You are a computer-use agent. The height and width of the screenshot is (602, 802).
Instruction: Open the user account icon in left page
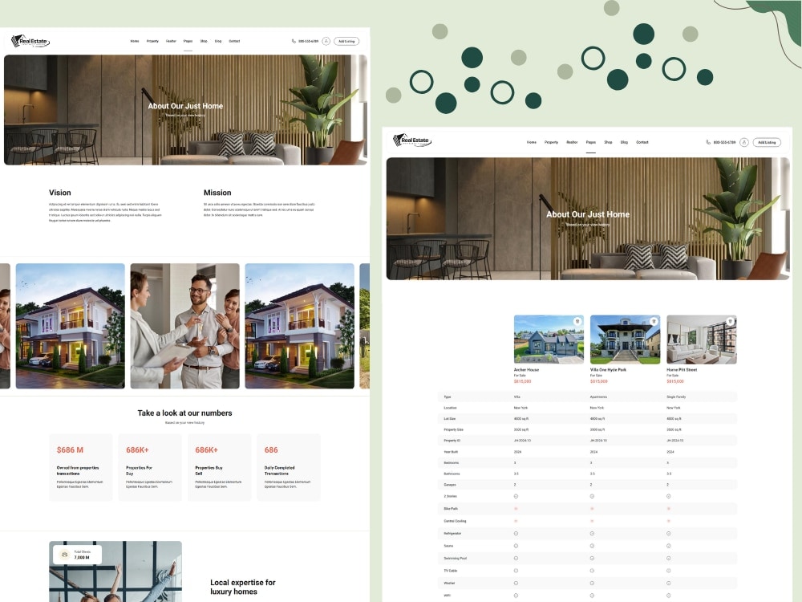326,41
